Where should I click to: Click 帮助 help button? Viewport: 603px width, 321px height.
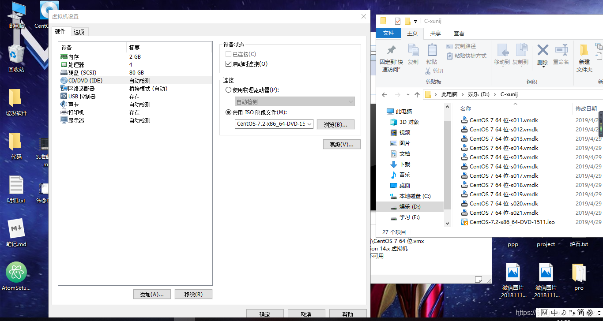click(348, 314)
